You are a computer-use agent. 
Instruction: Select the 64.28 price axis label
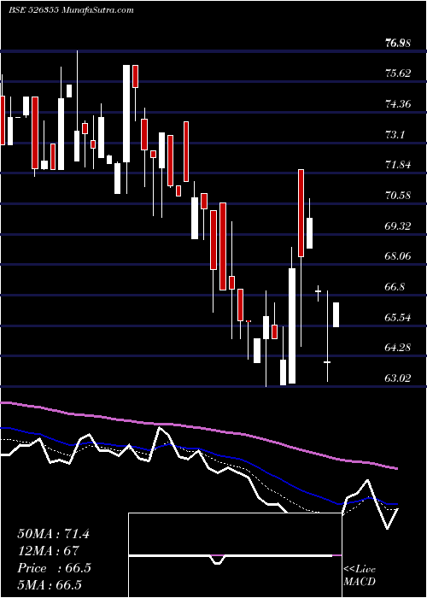pyautogui.click(x=398, y=348)
